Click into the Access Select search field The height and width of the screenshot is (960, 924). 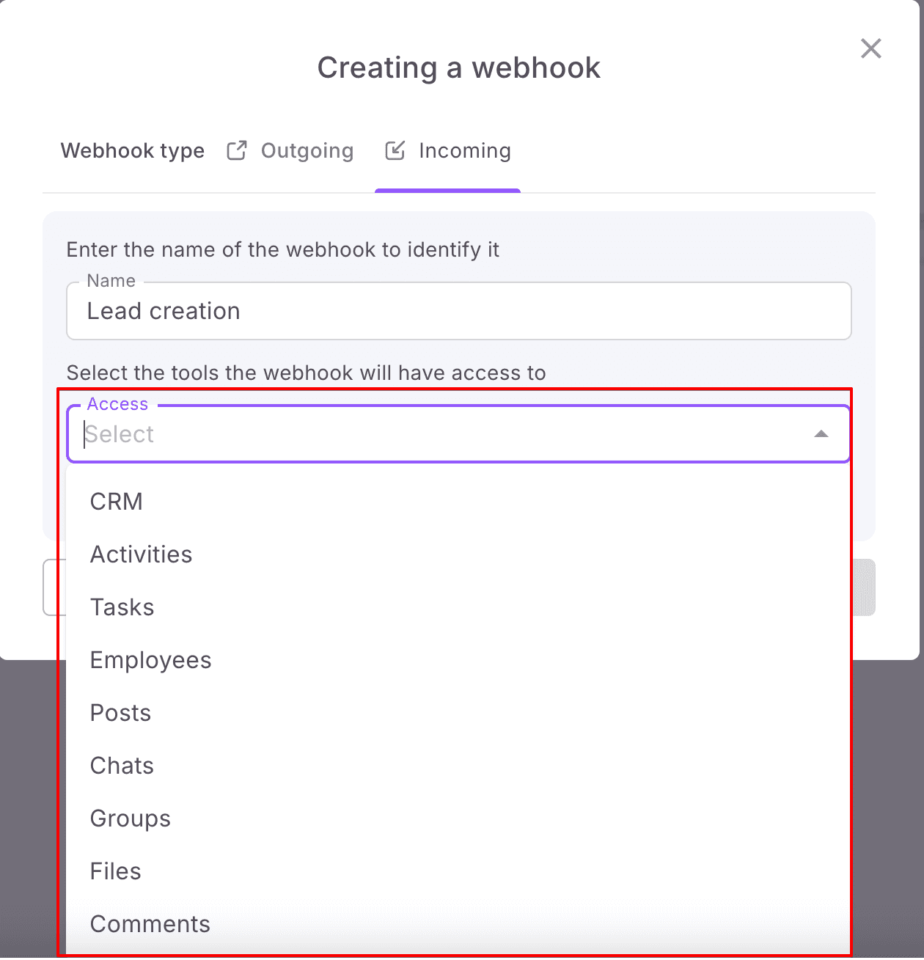coord(440,434)
